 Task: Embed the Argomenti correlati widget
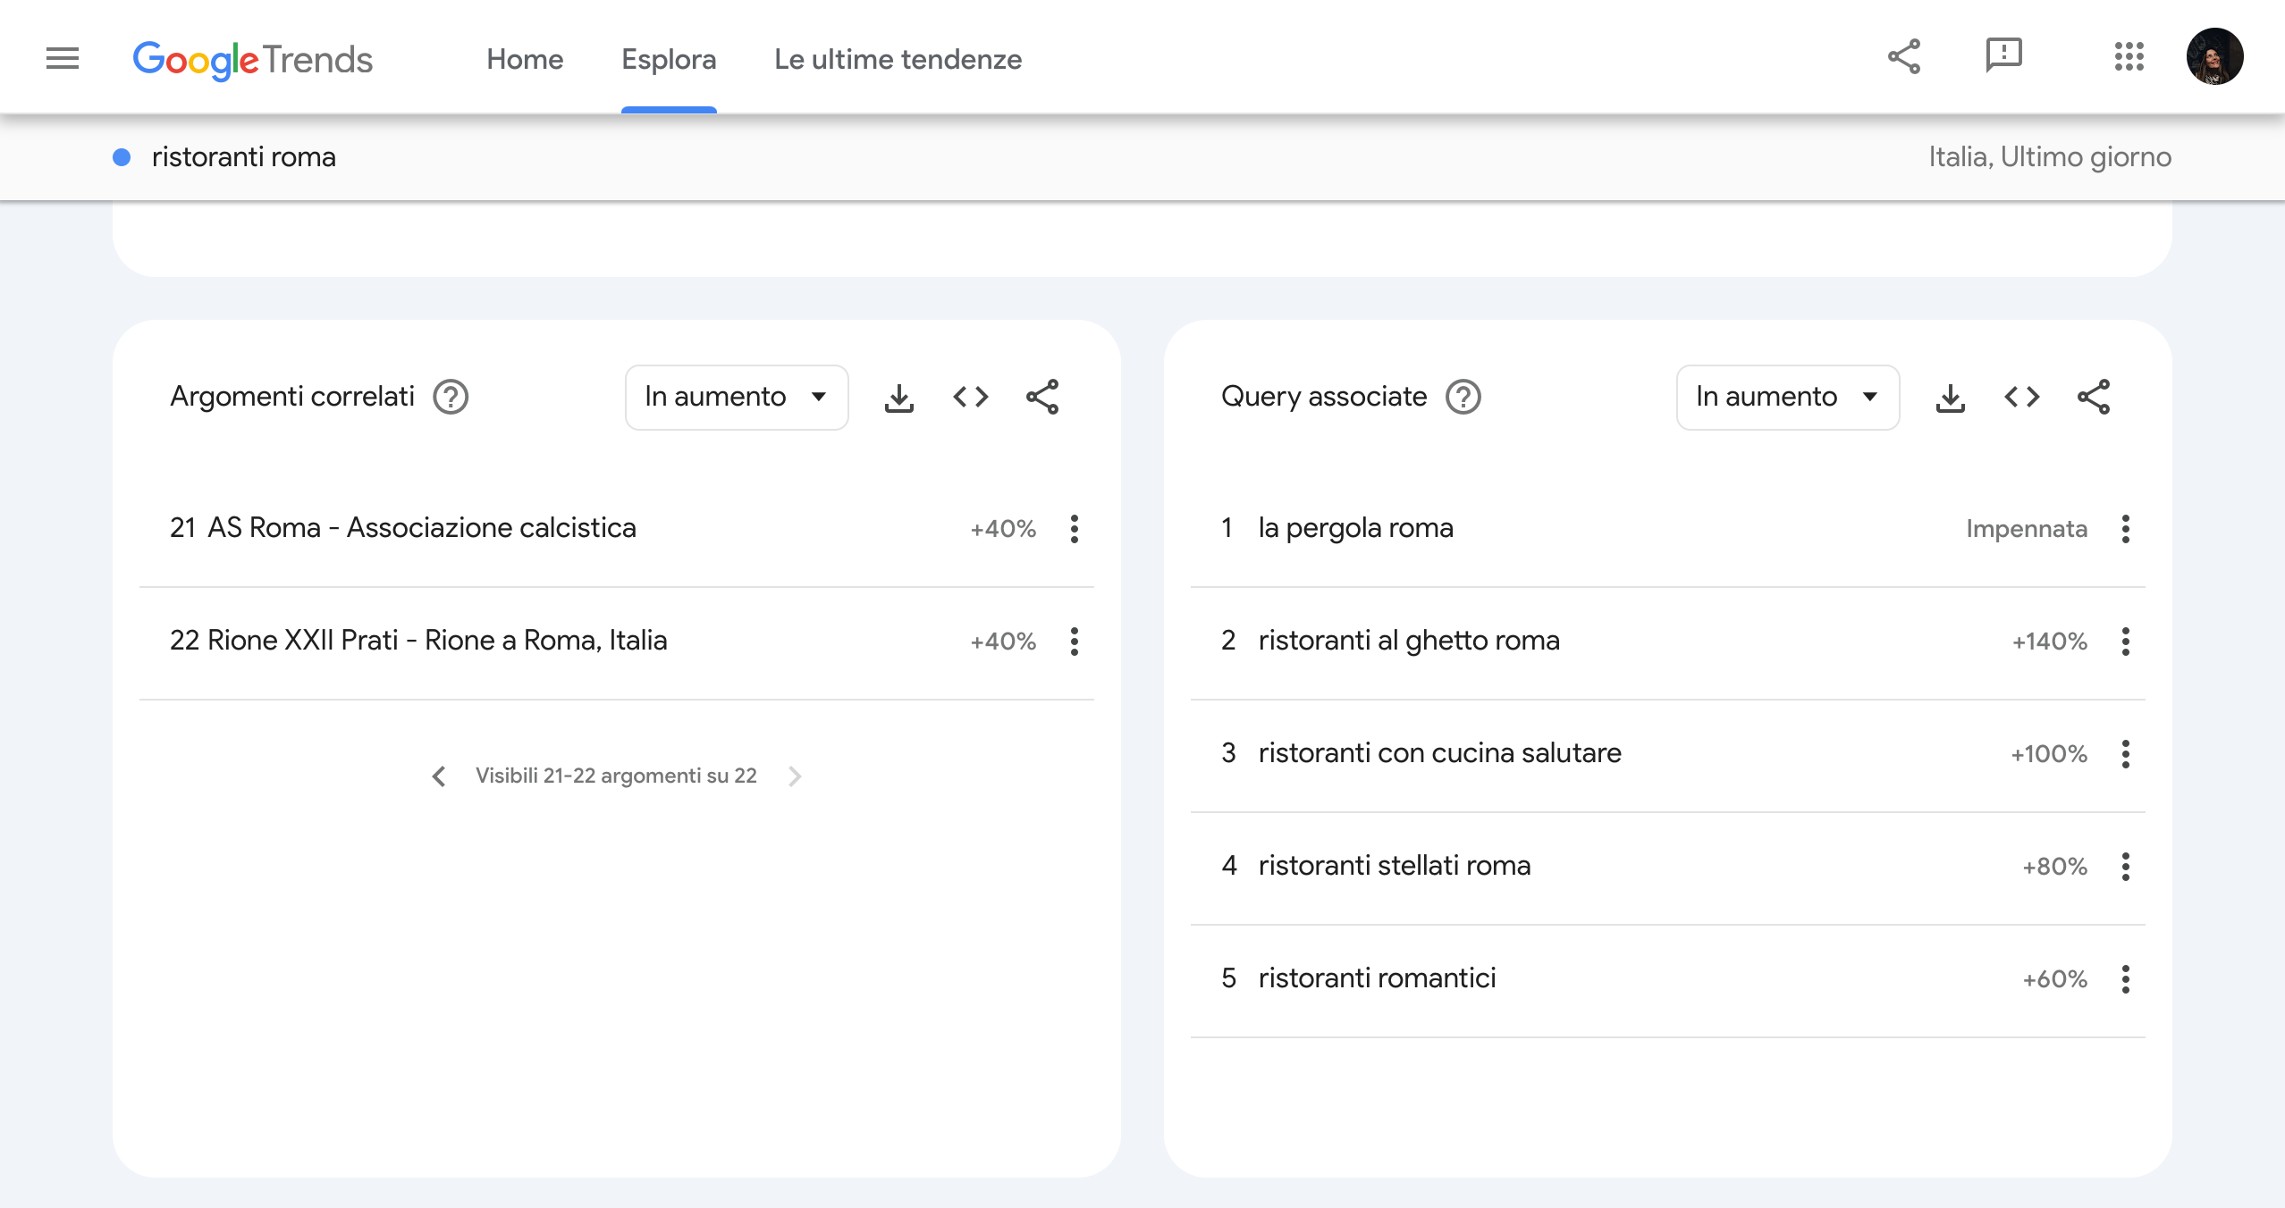970,398
